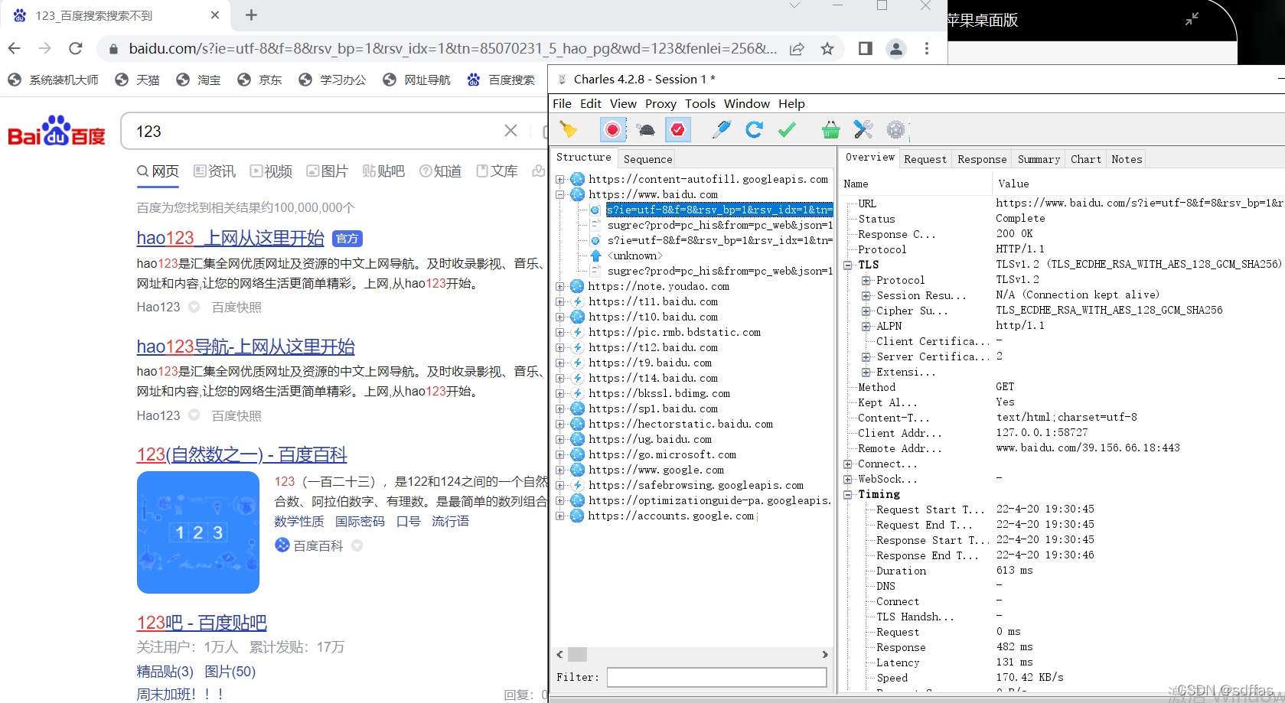Toggle breakpoints red checkmark icon in Charles
This screenshot has height=703, width=1285.
tap(678, 130)
